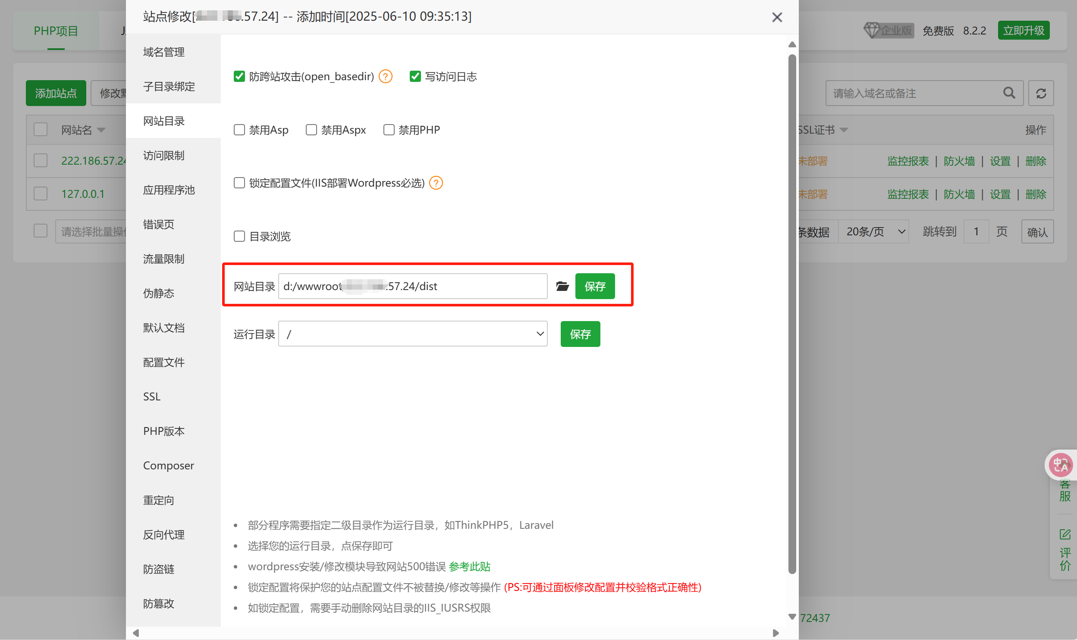The height and width of the screenshot is (640, 1077).
Task: Open the 20条/页 page size dropdown
Action: (x=874, y=232)
